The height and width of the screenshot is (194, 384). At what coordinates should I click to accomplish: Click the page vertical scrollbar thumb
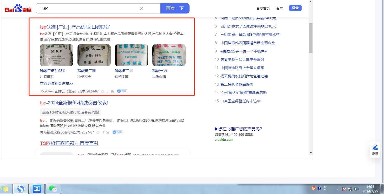(x=311, y=38)
